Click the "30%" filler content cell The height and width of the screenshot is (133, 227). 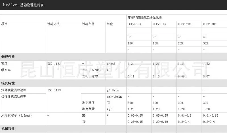tap(205, 43)
